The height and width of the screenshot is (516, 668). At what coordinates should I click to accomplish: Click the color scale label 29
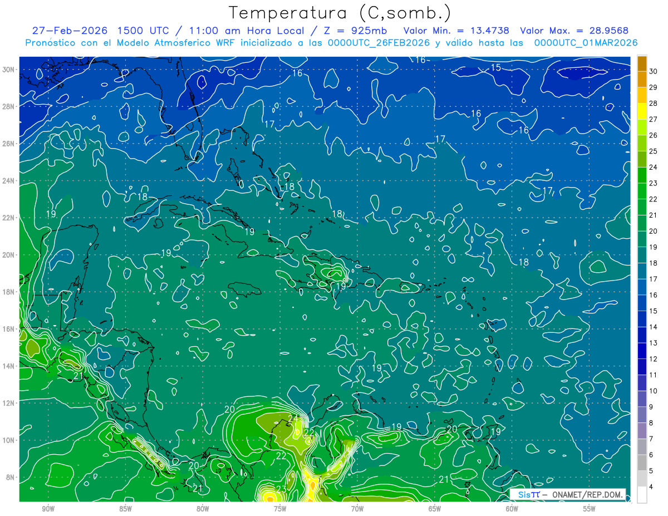coord(654,87)
